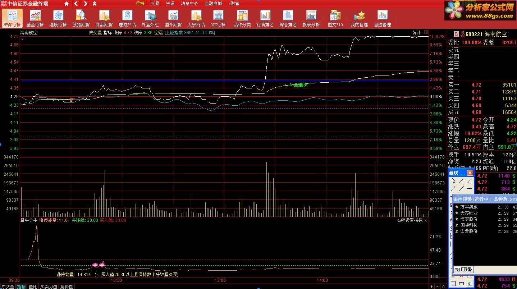Viewport: 517px width, 289px height.
Task: Select the arrow line tool in 画线 palette
Action: click(x=453, y=188)
